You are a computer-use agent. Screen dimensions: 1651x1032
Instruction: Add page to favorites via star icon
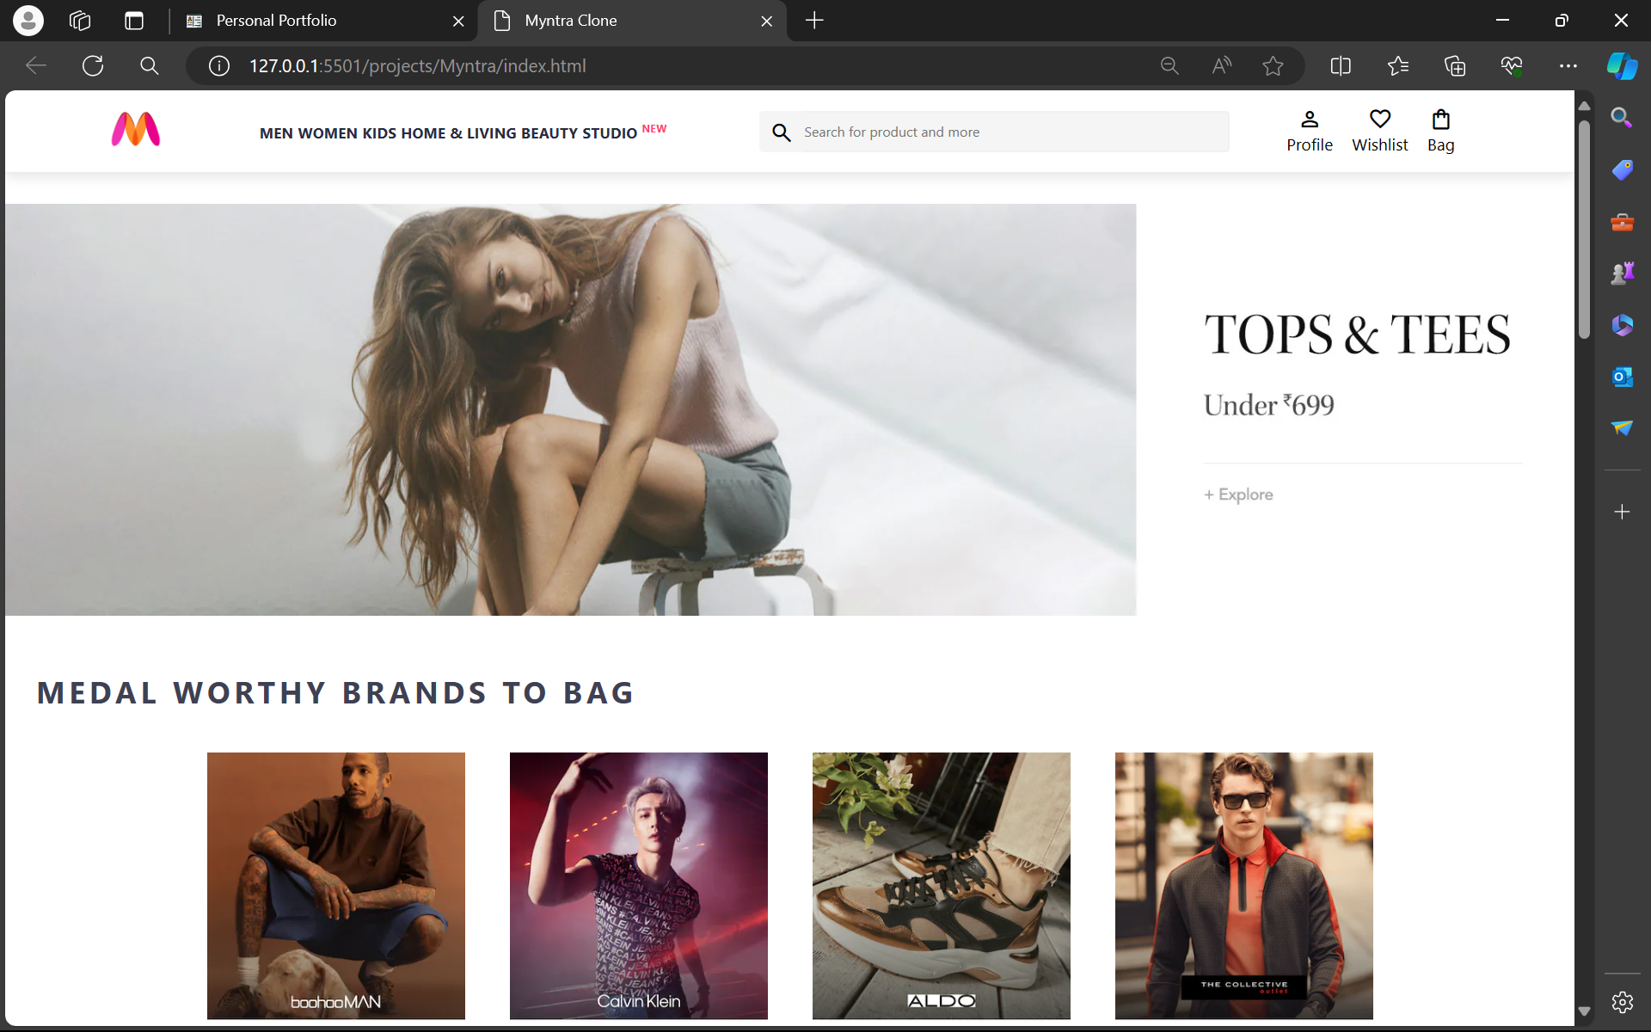(1274, 65)
